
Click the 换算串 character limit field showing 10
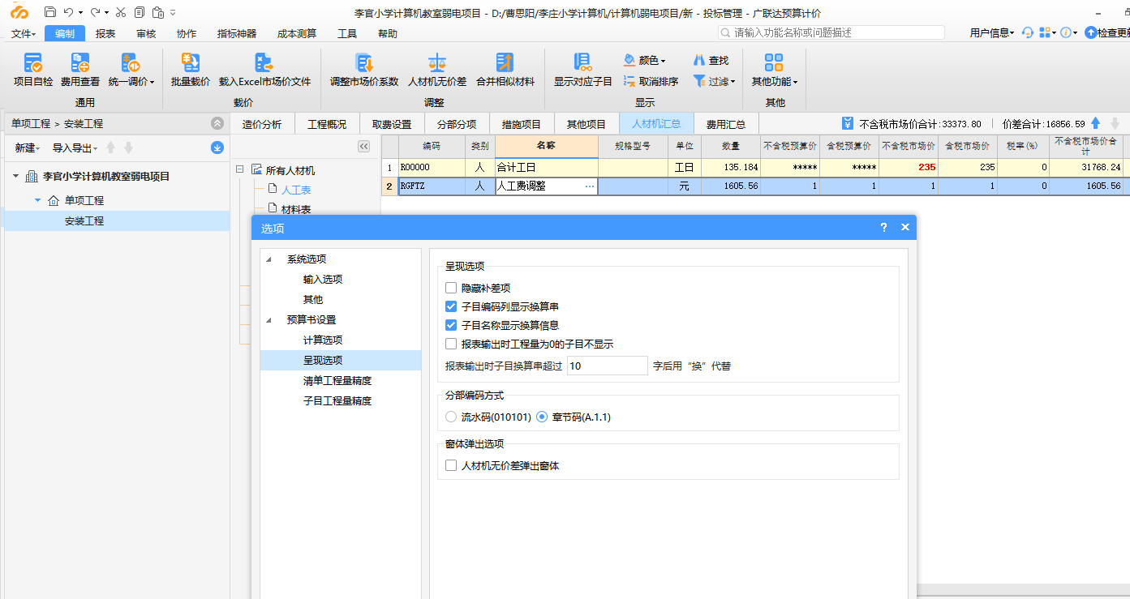coord(607,366)
